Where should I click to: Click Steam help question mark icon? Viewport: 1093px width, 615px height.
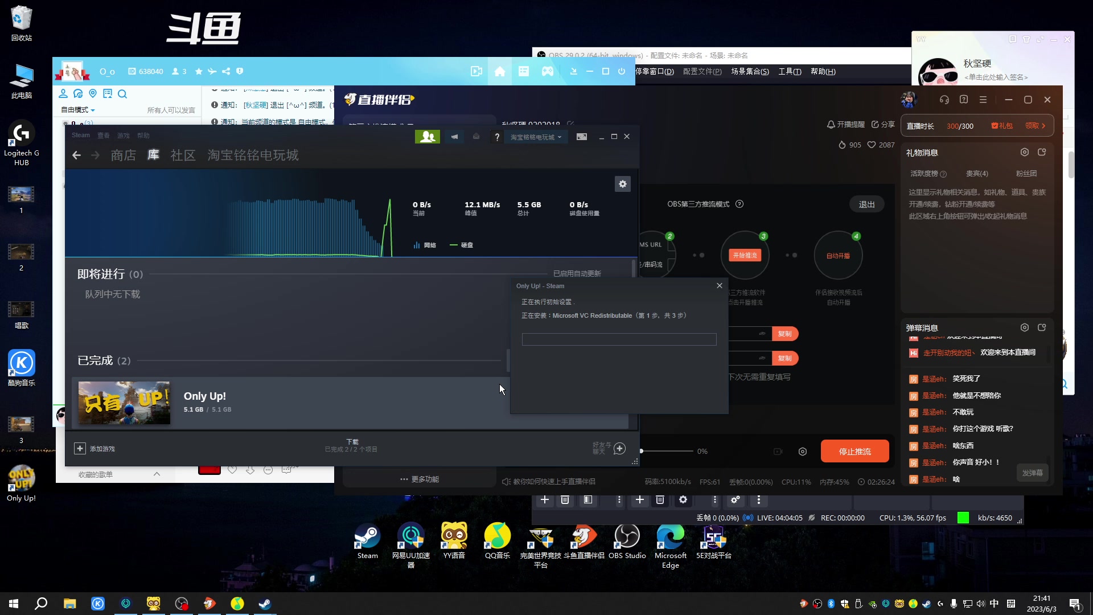point(497,137)
